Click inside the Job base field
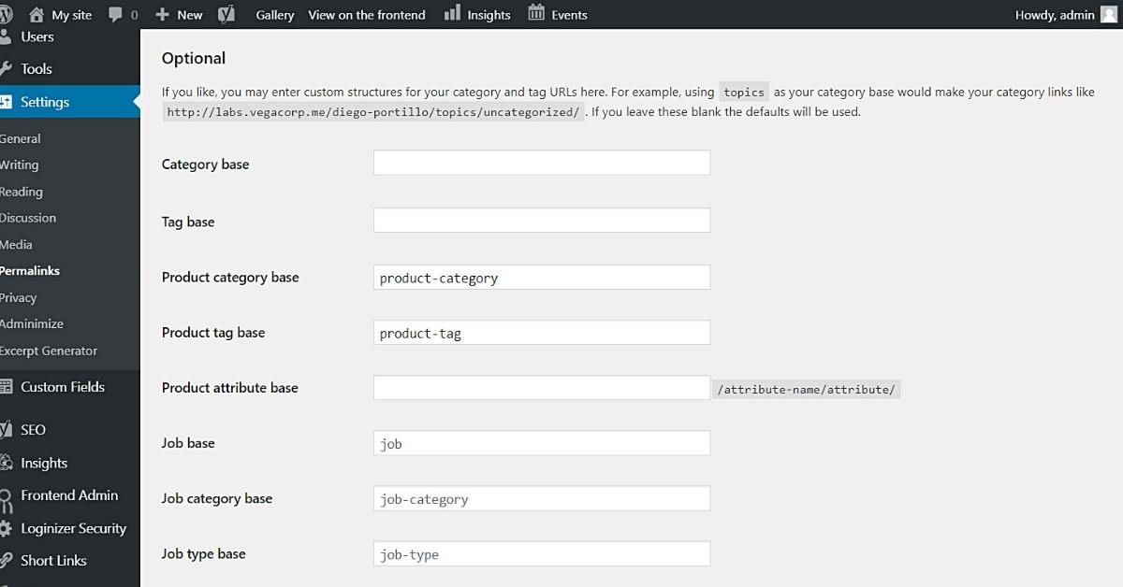The image size is (1123, 587). click(x=541, y=442)
